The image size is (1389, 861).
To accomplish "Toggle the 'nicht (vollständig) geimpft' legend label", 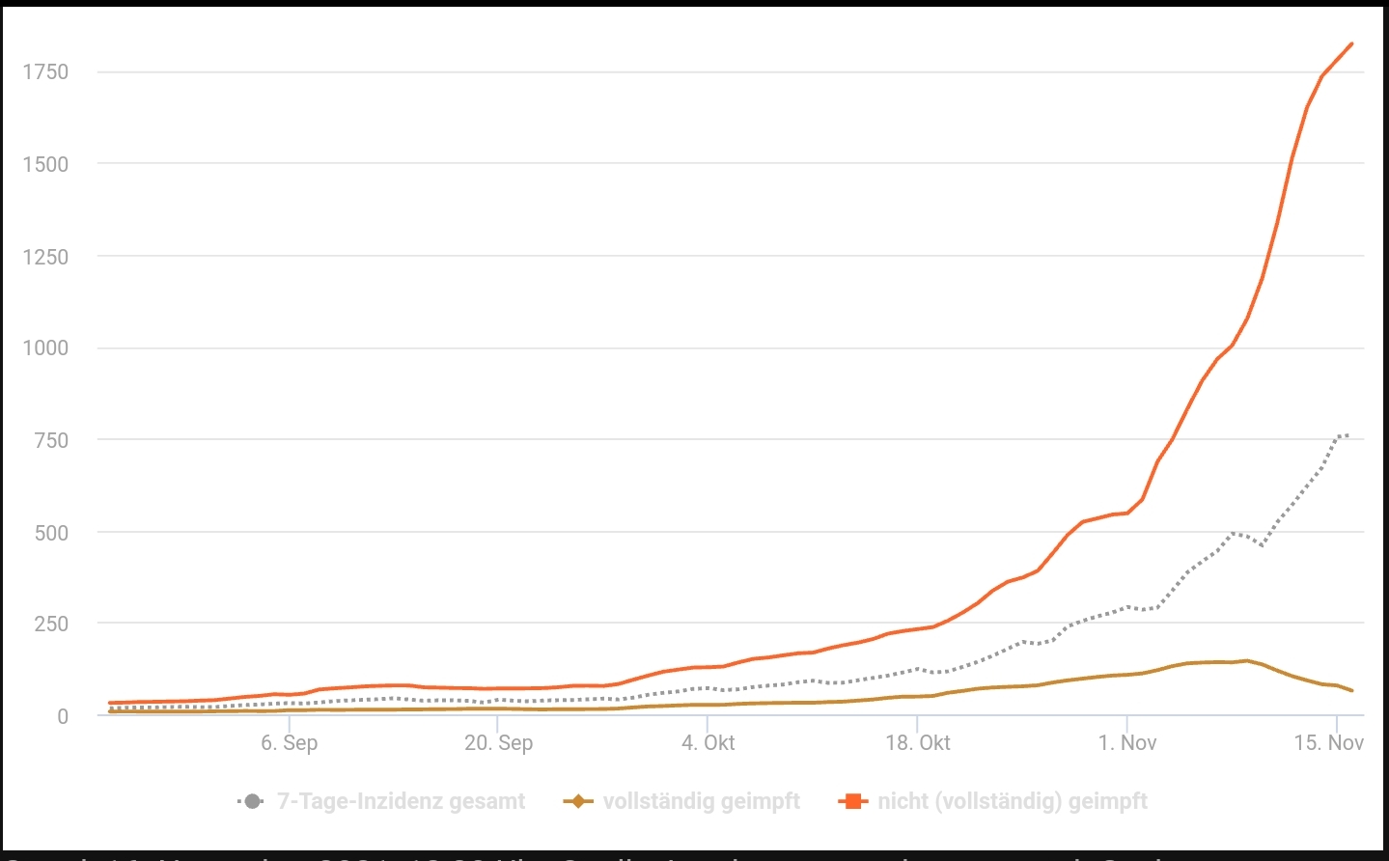I will click(x=1013, y=801).
